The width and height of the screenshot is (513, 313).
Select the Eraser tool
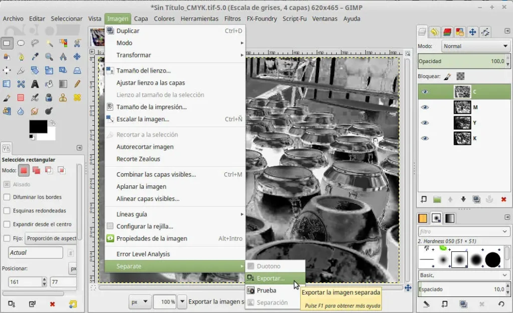pyautogui.click(x=21, y=98)
